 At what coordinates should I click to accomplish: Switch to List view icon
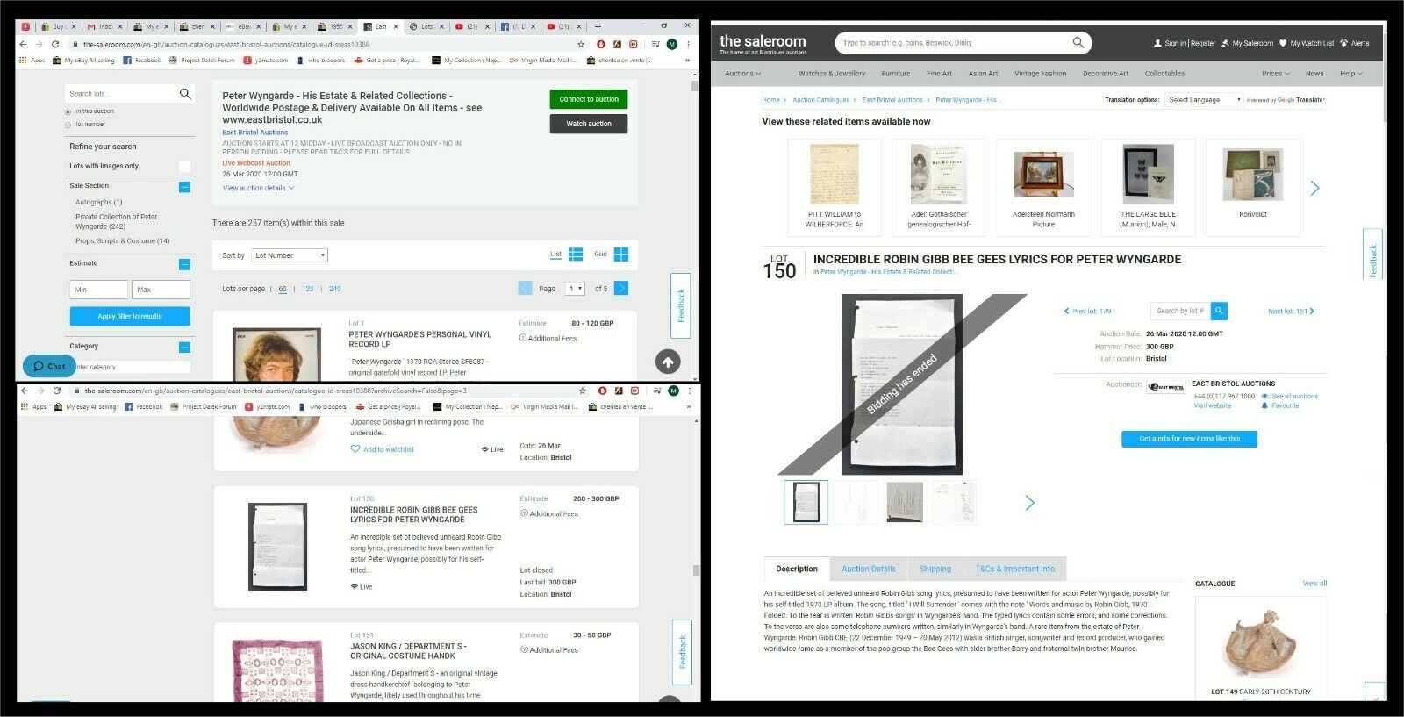[576, 255]
